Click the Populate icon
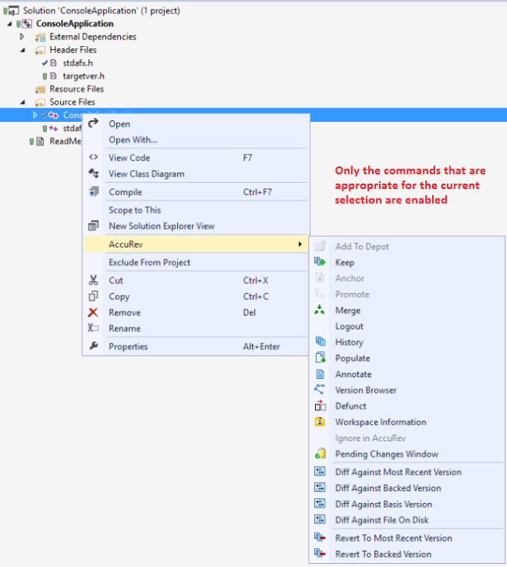The height and width of the screenshot is (567, 507). [320, 358]
